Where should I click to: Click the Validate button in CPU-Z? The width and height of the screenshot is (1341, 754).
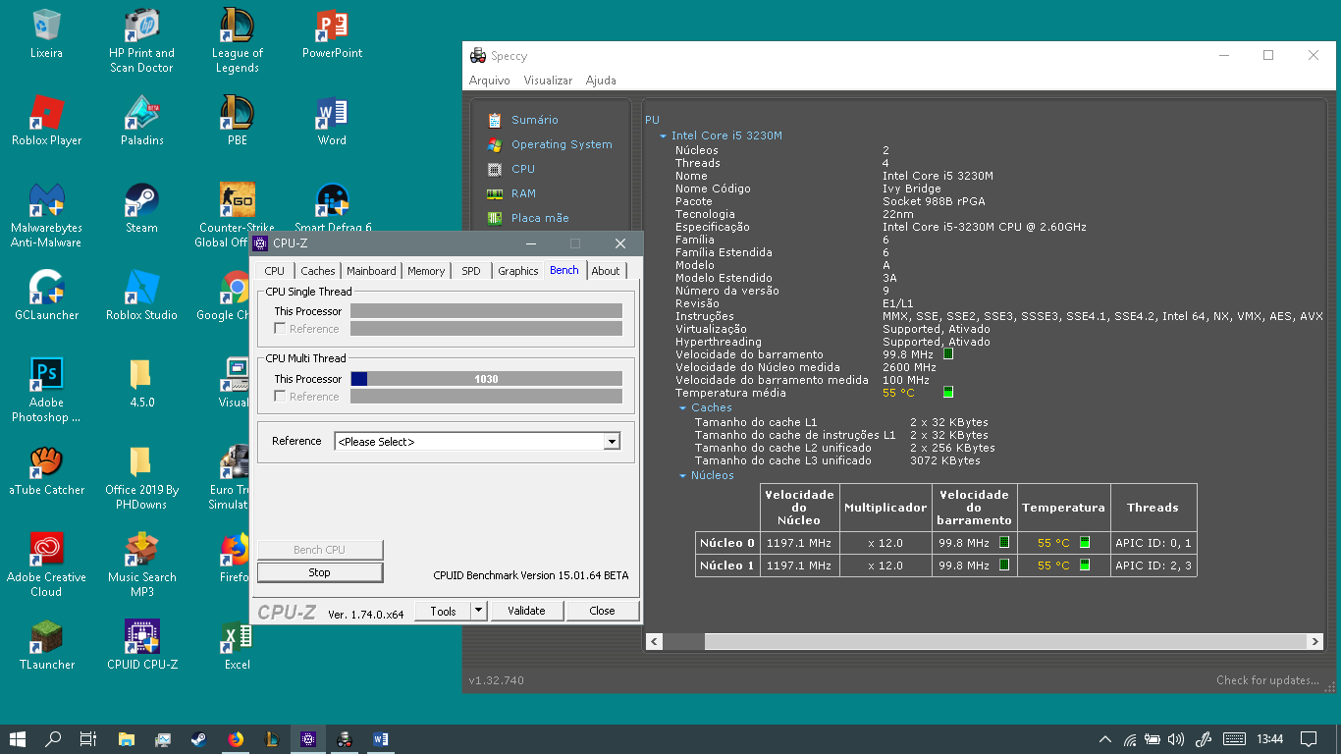526,611
